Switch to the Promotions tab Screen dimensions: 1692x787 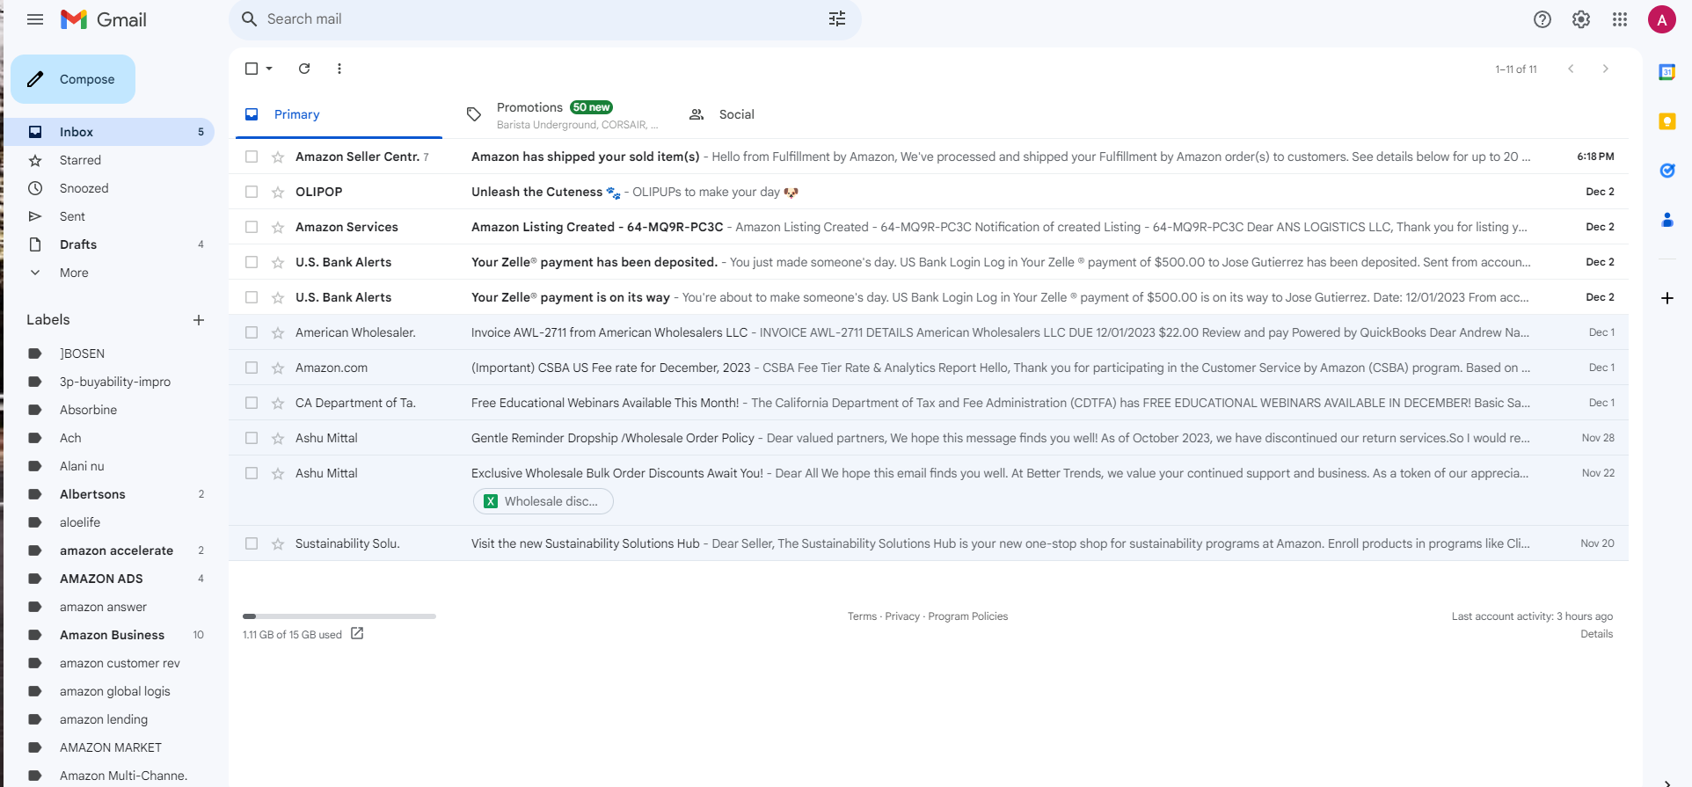(563, 114)
